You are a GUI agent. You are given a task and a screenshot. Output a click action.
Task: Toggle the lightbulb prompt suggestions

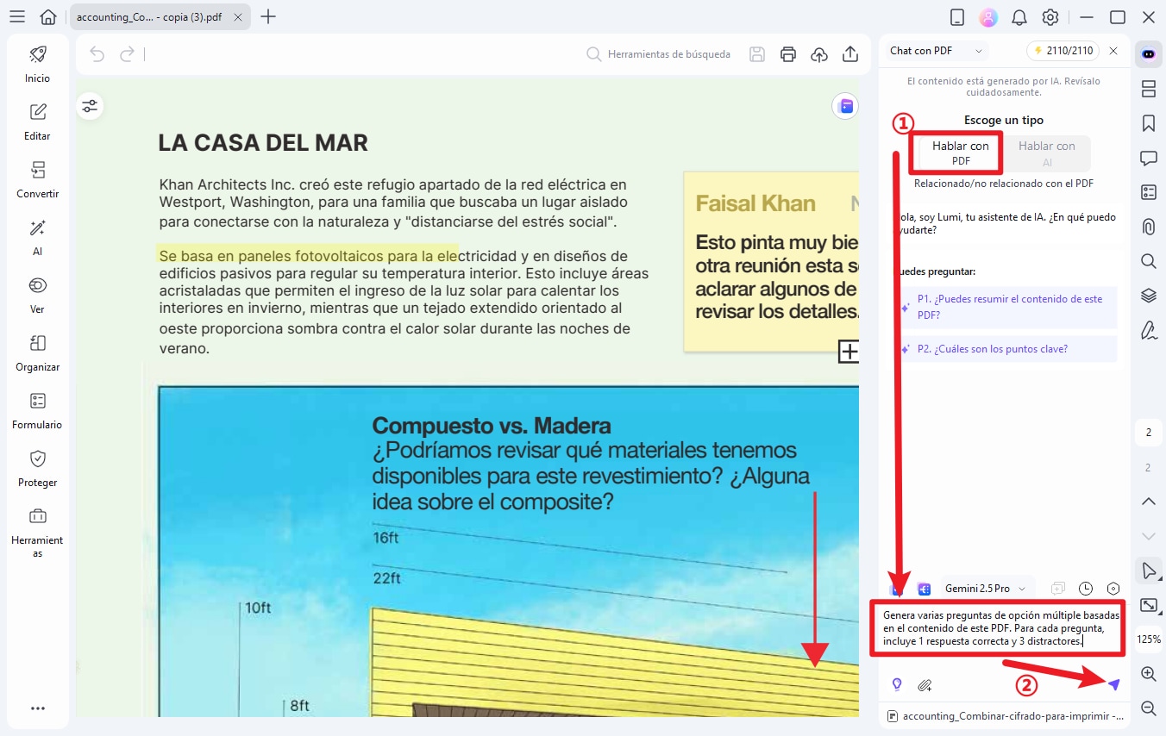pos(896,684)
